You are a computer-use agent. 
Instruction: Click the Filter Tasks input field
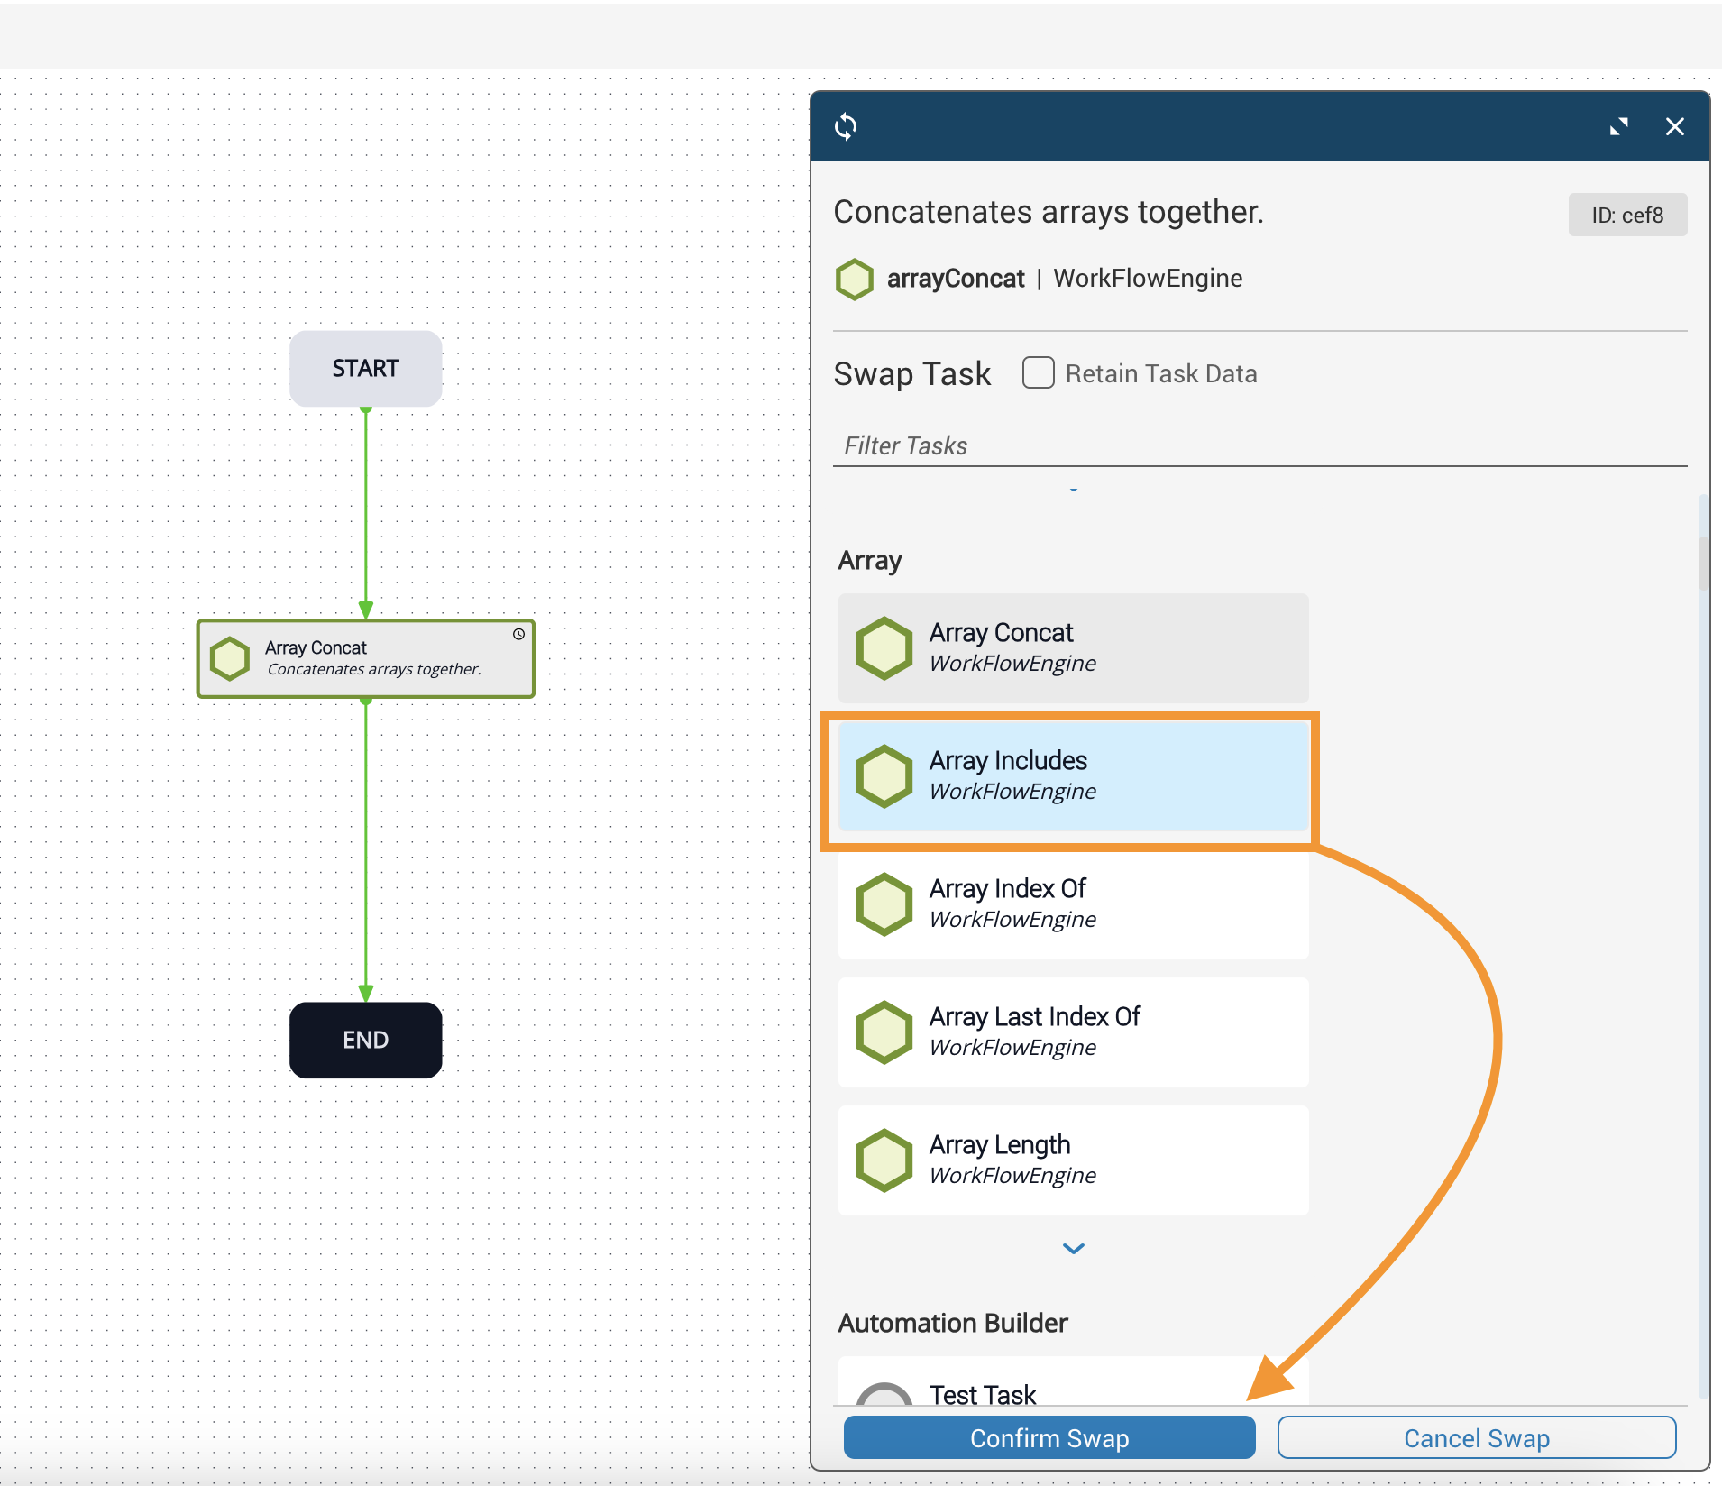(x=1259, y=445)
